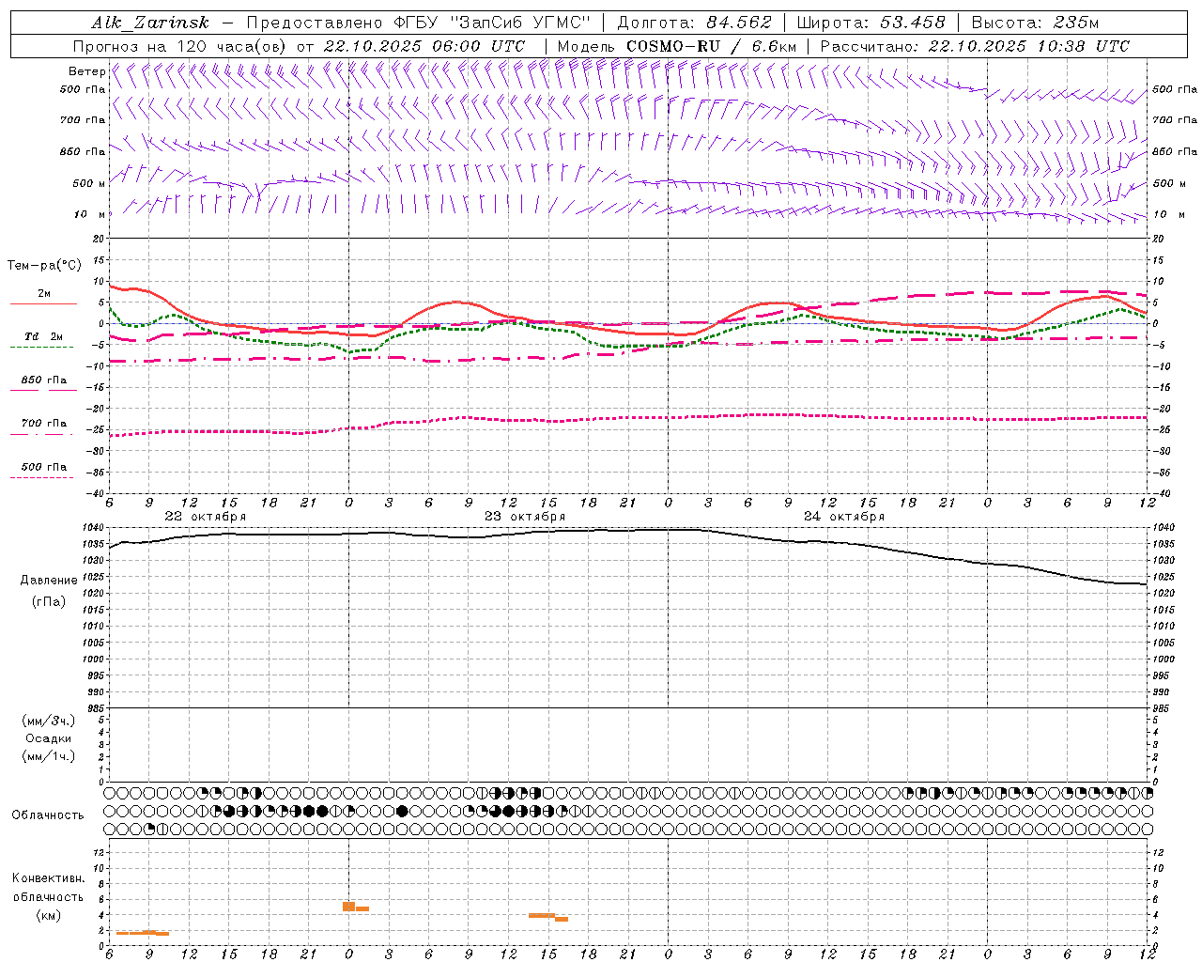
Task: Click the Осадки precipitation label
Action: pos(48,738)
